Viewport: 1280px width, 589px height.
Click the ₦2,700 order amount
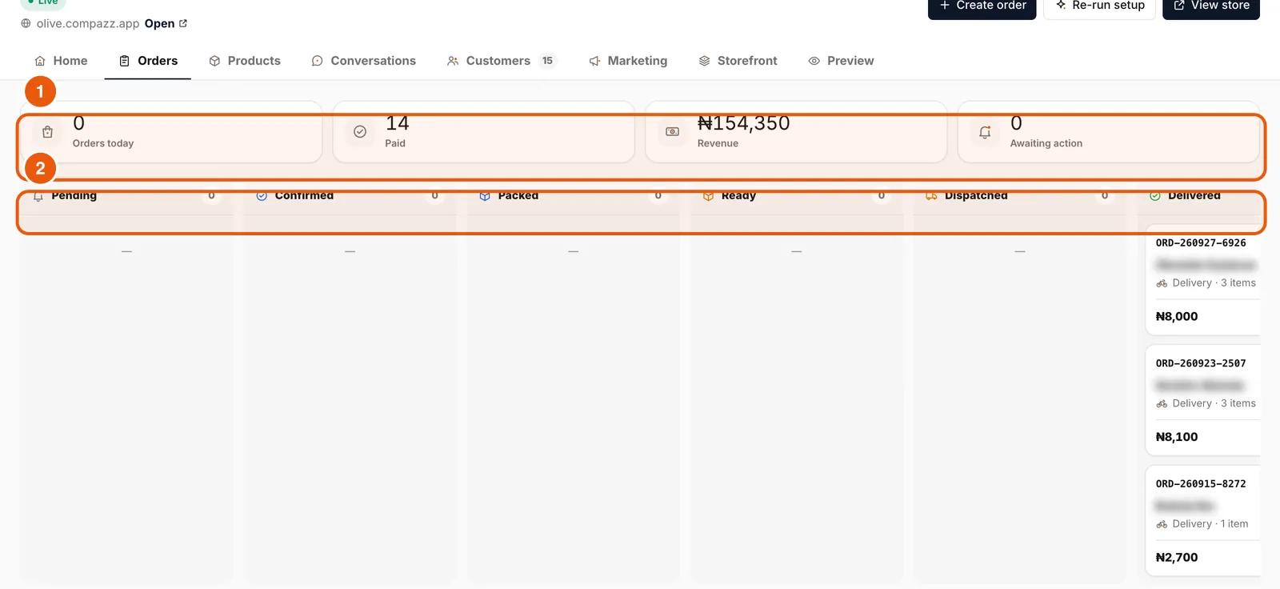coord(1177,558)
